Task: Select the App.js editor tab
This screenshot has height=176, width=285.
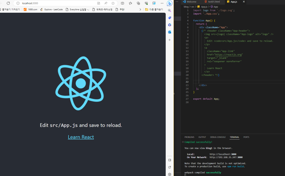Action: click(x=234, y=2)
